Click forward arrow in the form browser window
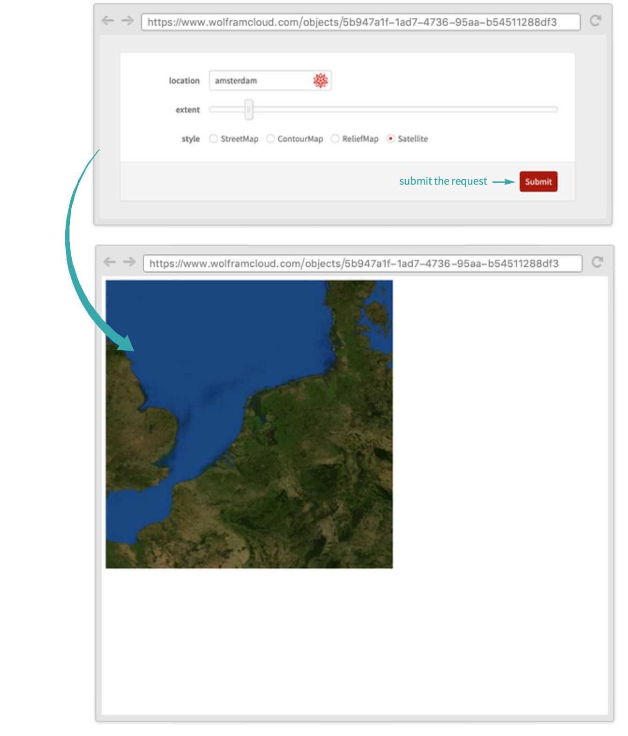628x736 pixels. (127, 21)
